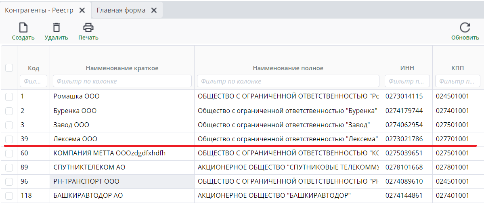This screenshot has height=203, width=484.
Task: Sort by Наименование краткое column header
Action: tap(122, 68)
